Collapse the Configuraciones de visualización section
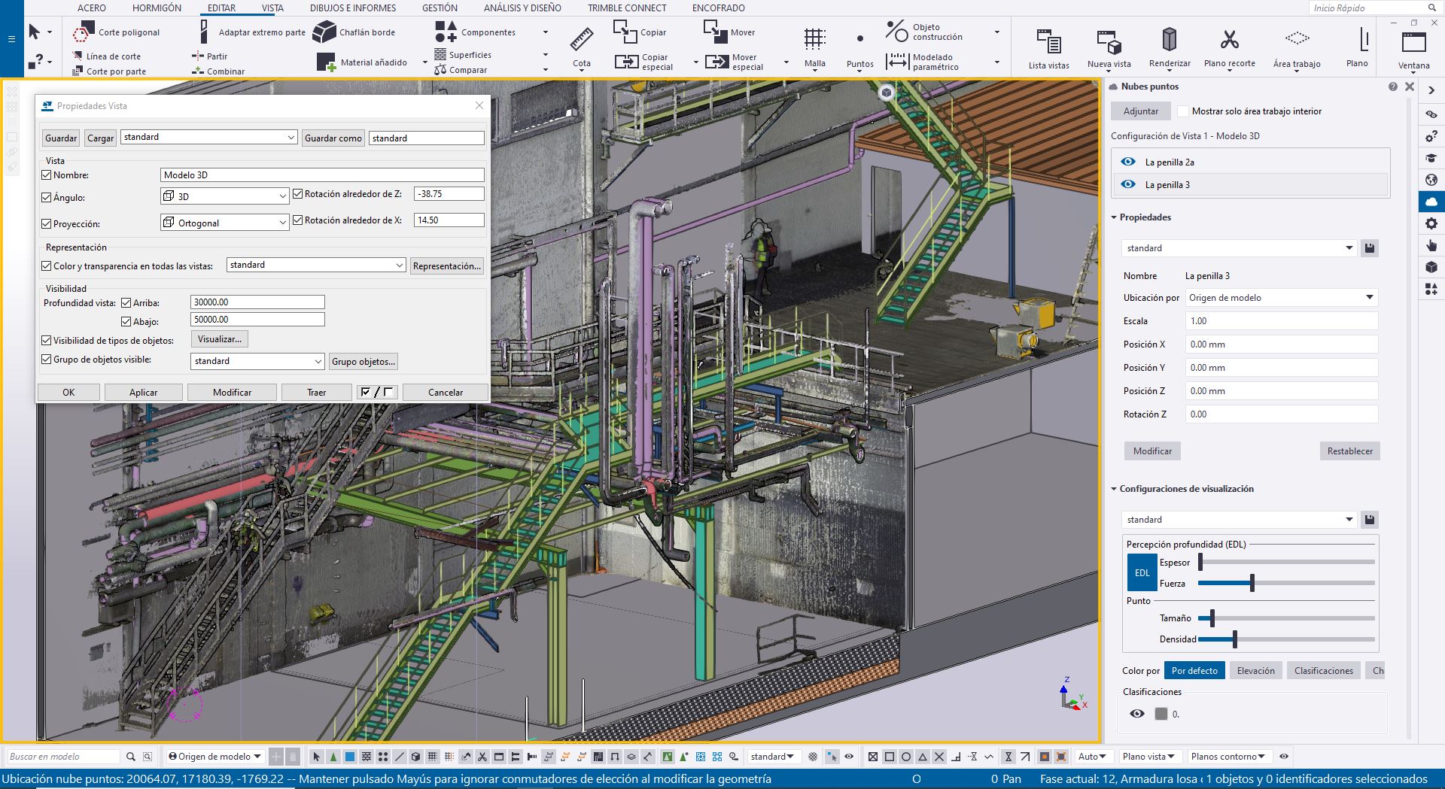 pos(1114,489)
